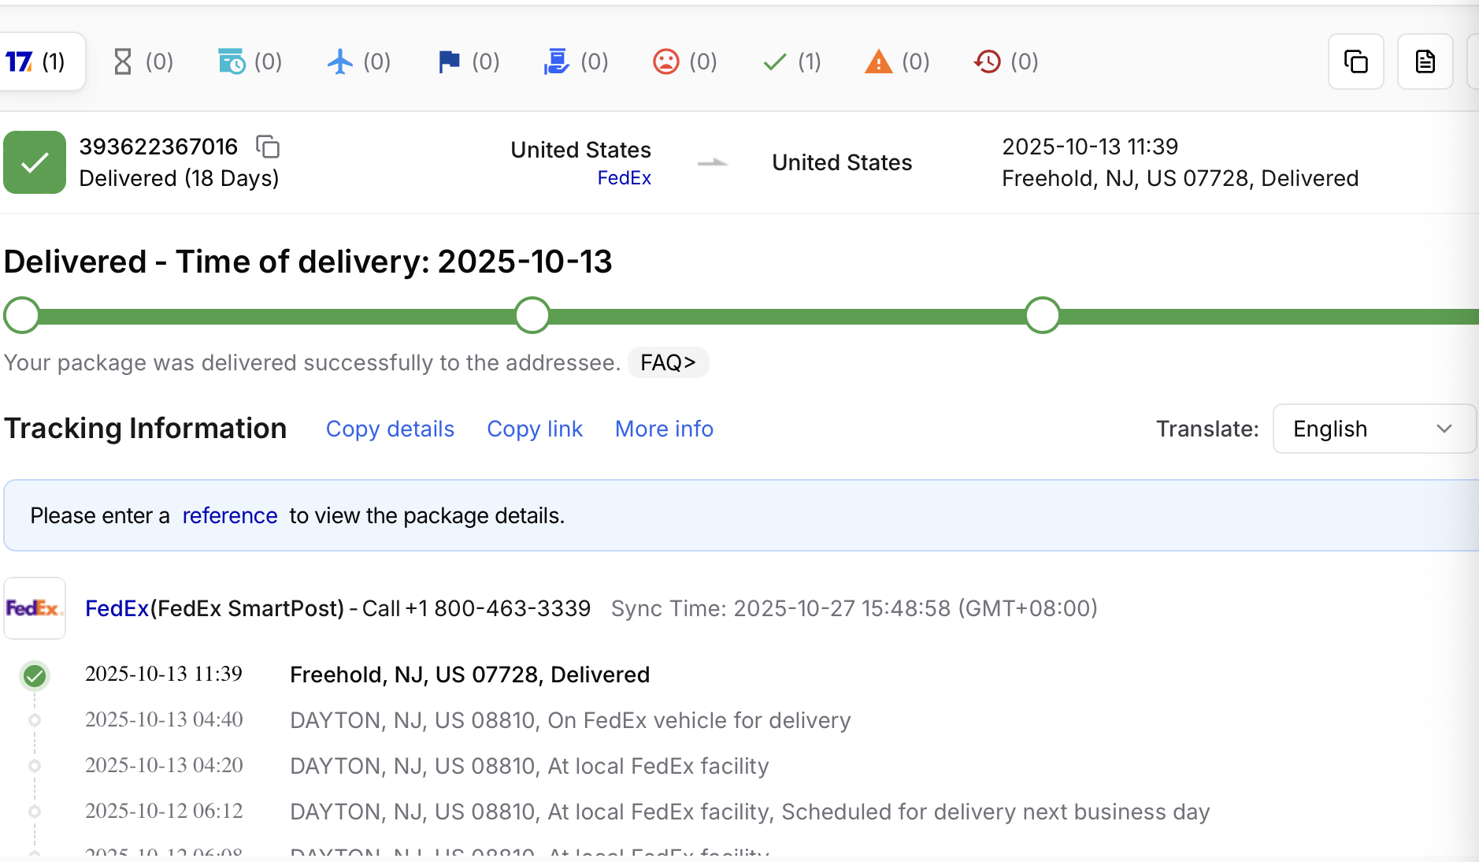This screenshot has height=862, width=1479.
Task: Filter by the airplane in-transit icon
Action: click(358, 61)
